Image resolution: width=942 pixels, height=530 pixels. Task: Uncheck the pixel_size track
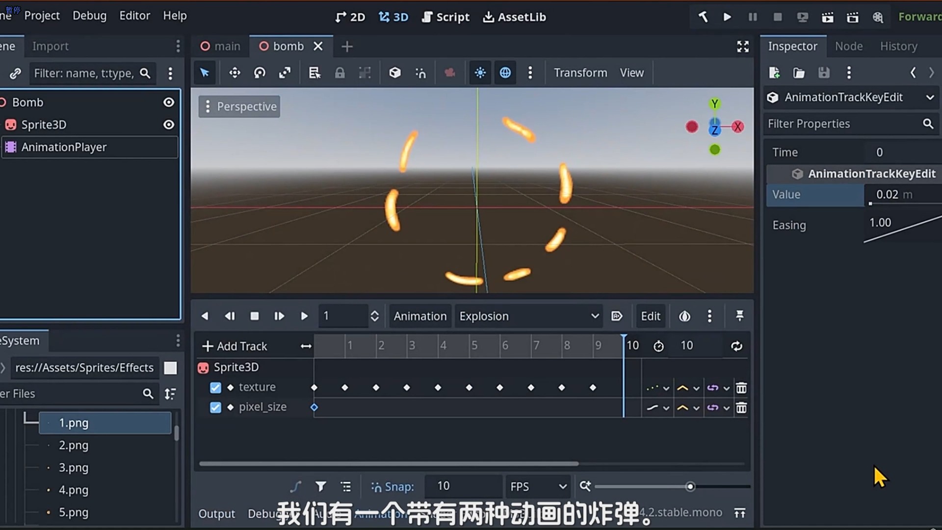(215, 407)
